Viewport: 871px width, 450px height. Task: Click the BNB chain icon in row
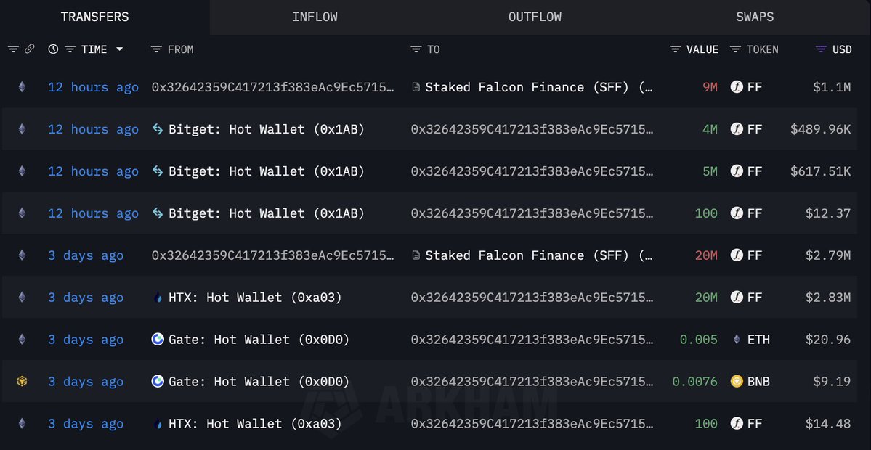pos(22,381)
